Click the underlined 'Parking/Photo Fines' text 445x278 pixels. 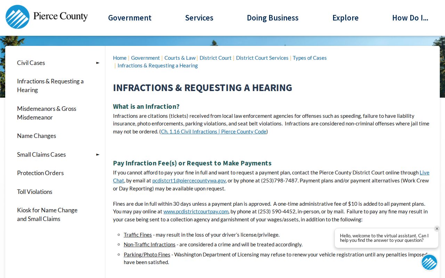[147, 255]
